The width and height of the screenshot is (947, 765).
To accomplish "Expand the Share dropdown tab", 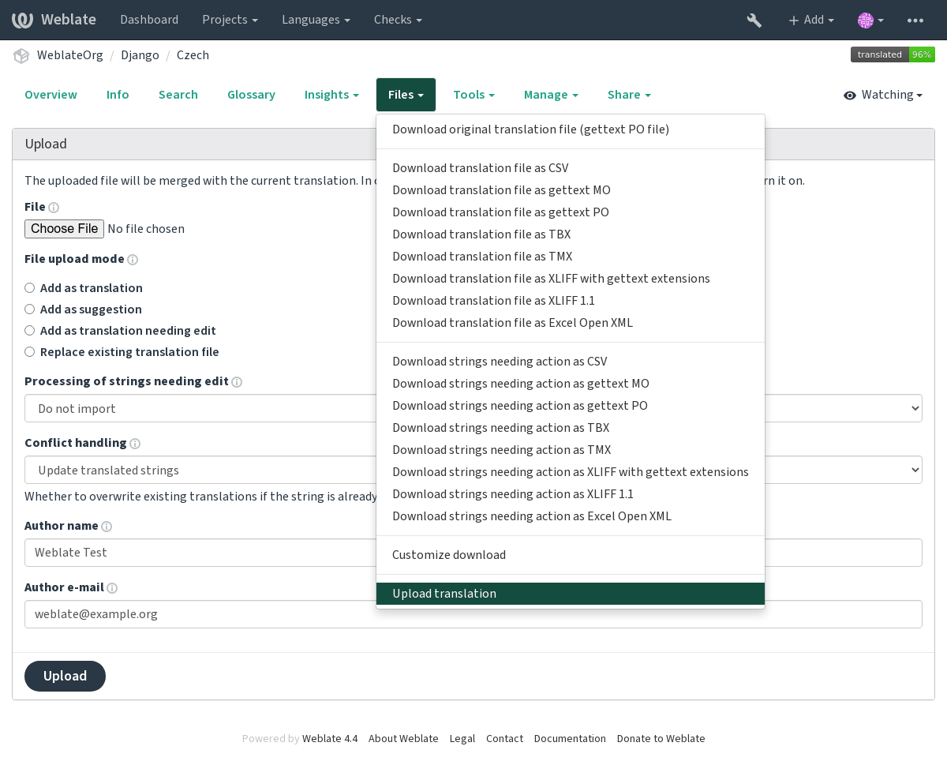I will click(x=629, y=95).
